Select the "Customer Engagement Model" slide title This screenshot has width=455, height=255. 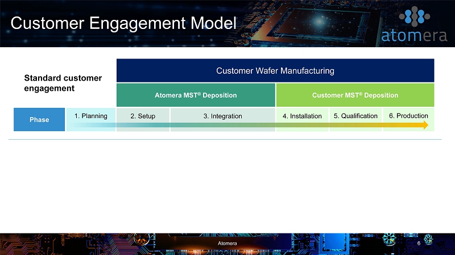click(123, 23)
